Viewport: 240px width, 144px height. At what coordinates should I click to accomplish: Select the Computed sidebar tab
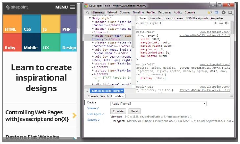tap(155, 18)
